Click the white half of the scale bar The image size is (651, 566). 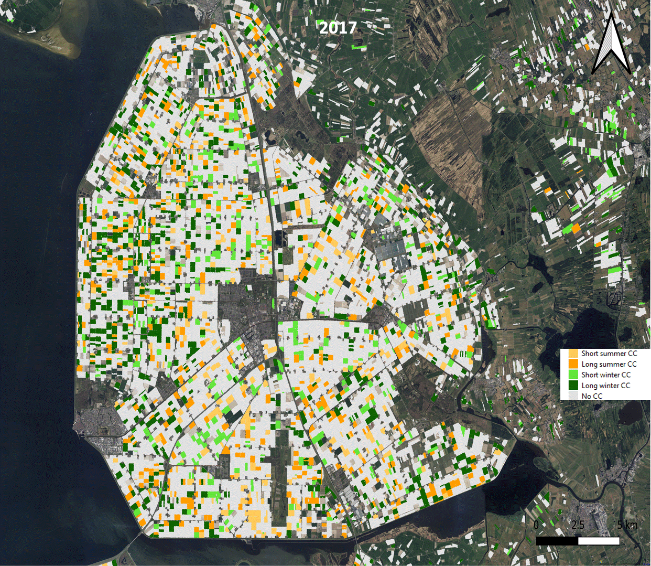click(x=599, y=541)
